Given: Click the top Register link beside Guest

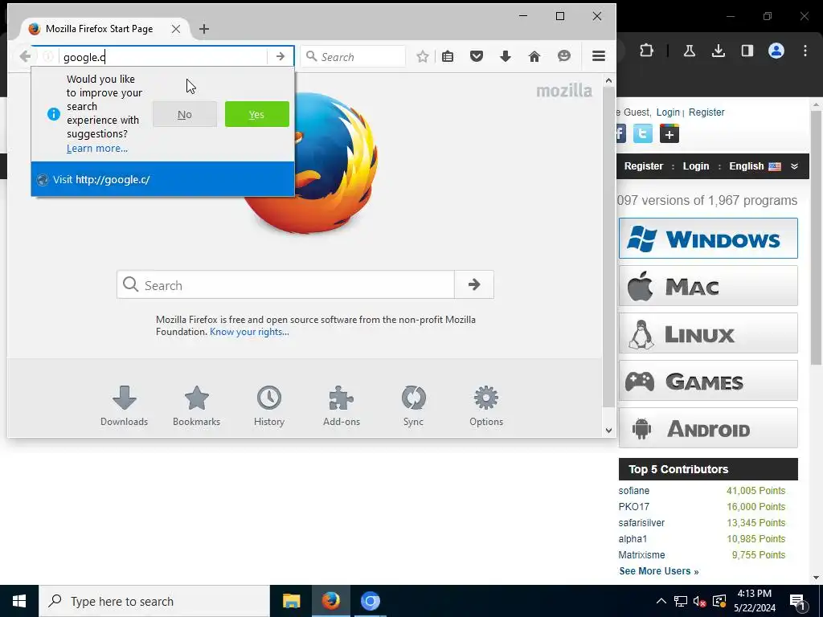Looking at the screenshot, I should (x=706, y=112).
